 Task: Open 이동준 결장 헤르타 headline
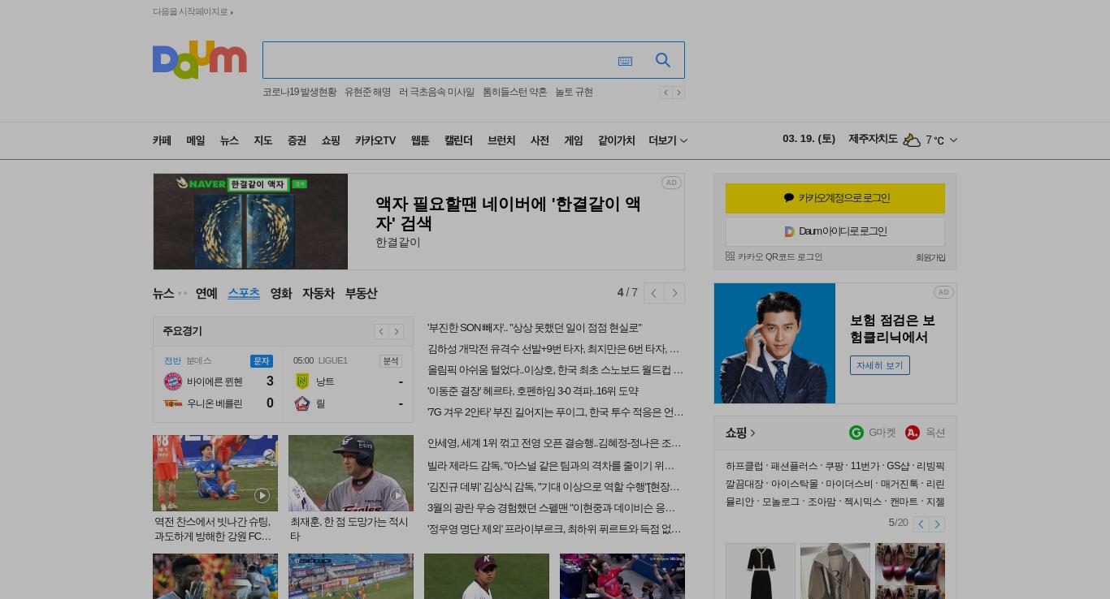533,391
